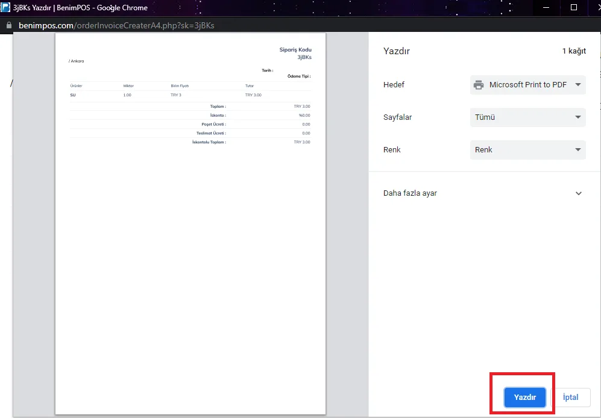Cancel printing with the İptal button
The width and height of the screenshot is (601, 418).
click(x=570, y=398)
